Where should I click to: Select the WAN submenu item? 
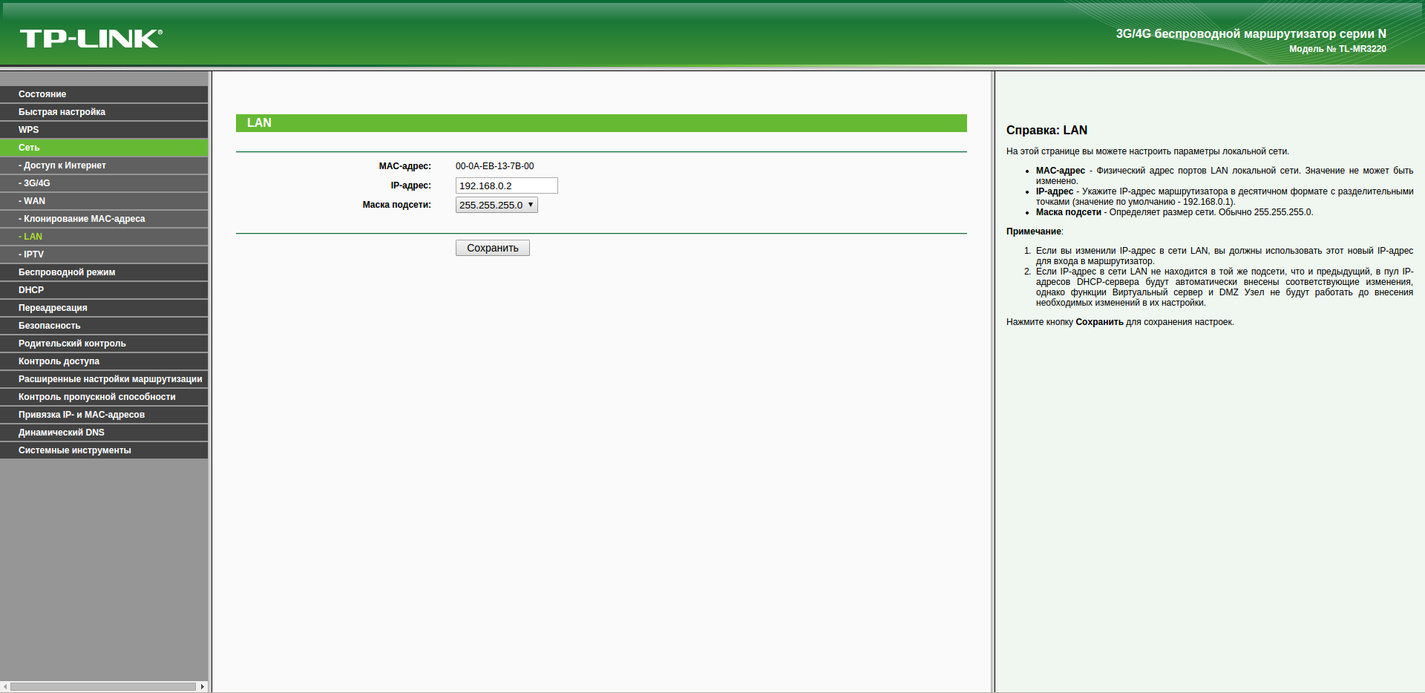(104, 201)
